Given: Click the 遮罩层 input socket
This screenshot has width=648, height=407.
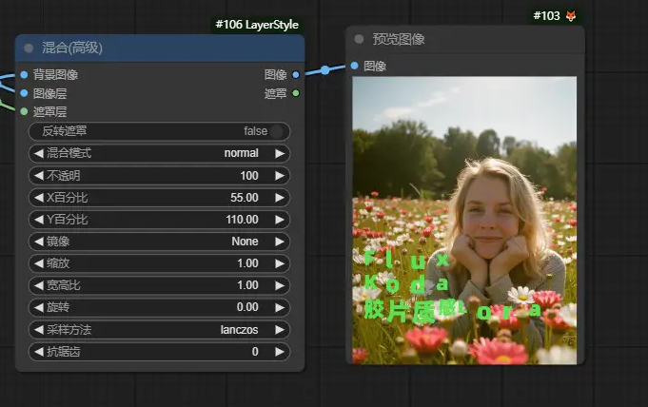Looking at the screenshot, I should (x=24, y=111).
